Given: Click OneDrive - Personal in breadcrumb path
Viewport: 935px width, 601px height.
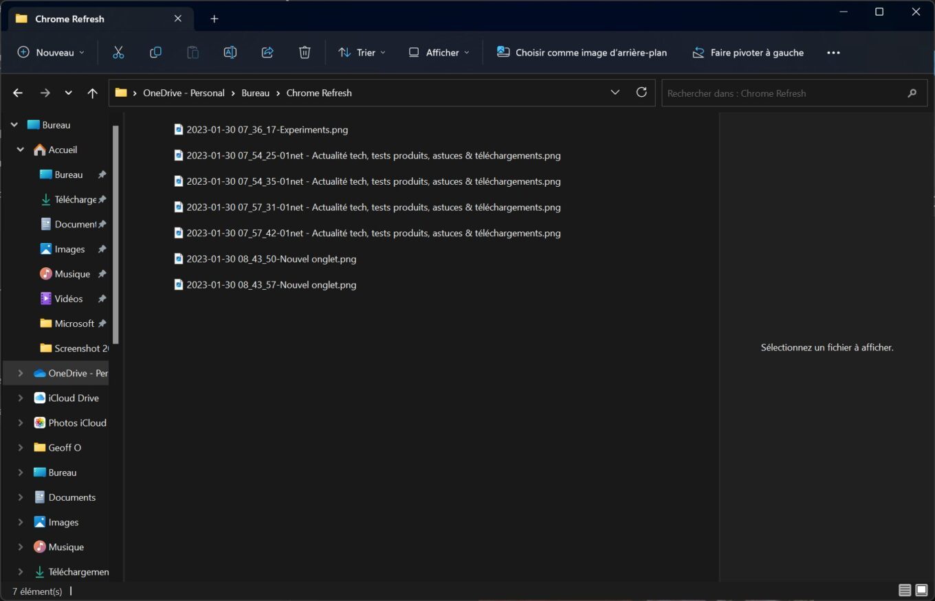Looking at the screenshot, I should click(184, 93).
